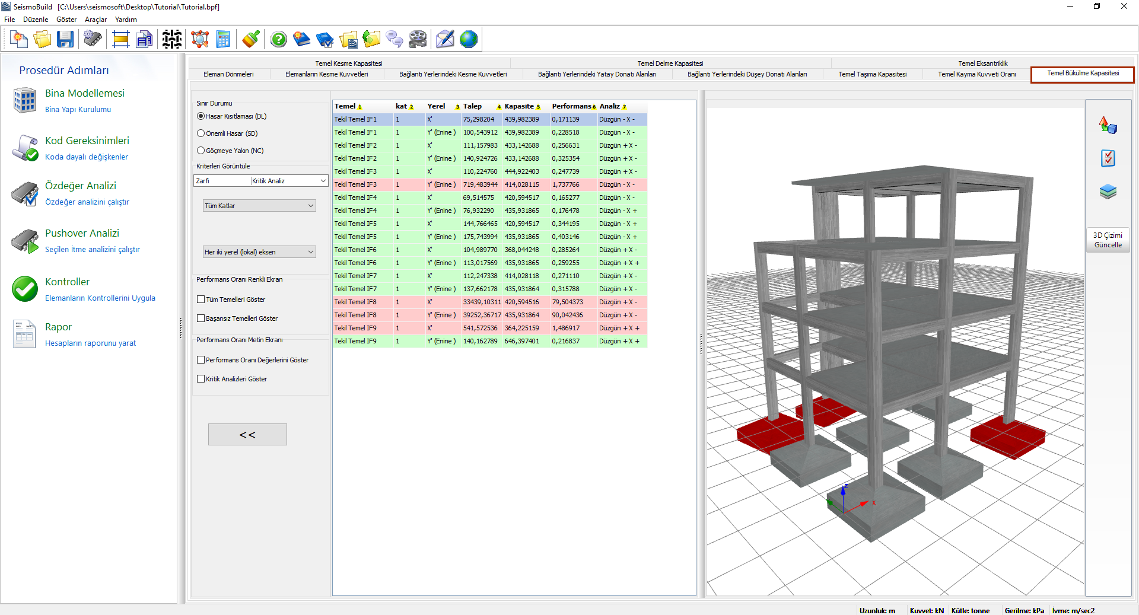Expand the Tüm Katlar dropdown
Screen dimensions: 1139x615
(259, 206)
